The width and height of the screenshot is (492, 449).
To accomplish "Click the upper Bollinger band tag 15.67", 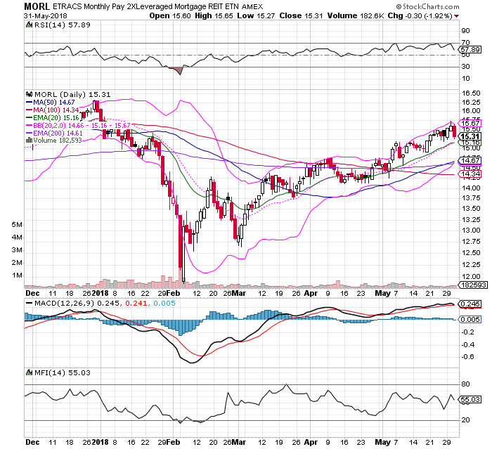I will 470,123.
